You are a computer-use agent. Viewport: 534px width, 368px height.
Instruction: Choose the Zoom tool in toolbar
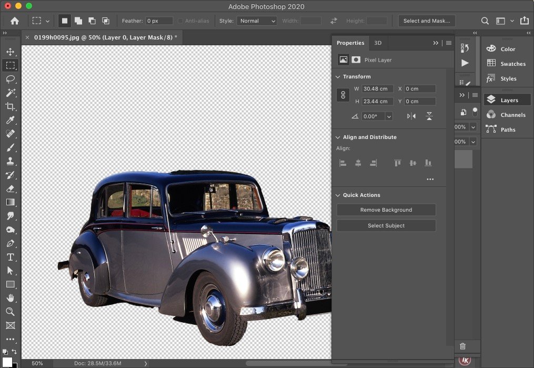coord(10,312)
